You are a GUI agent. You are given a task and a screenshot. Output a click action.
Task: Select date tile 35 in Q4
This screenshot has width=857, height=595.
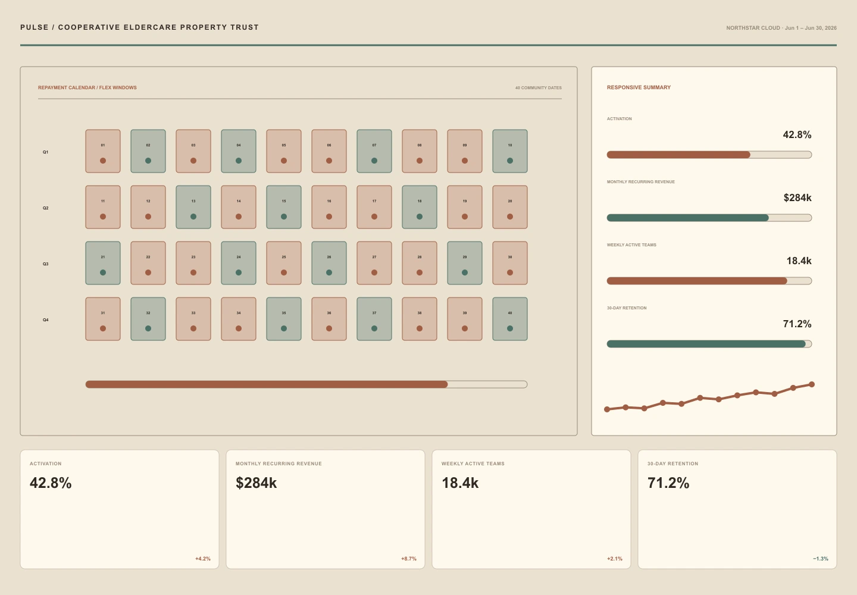click(284, 319)
